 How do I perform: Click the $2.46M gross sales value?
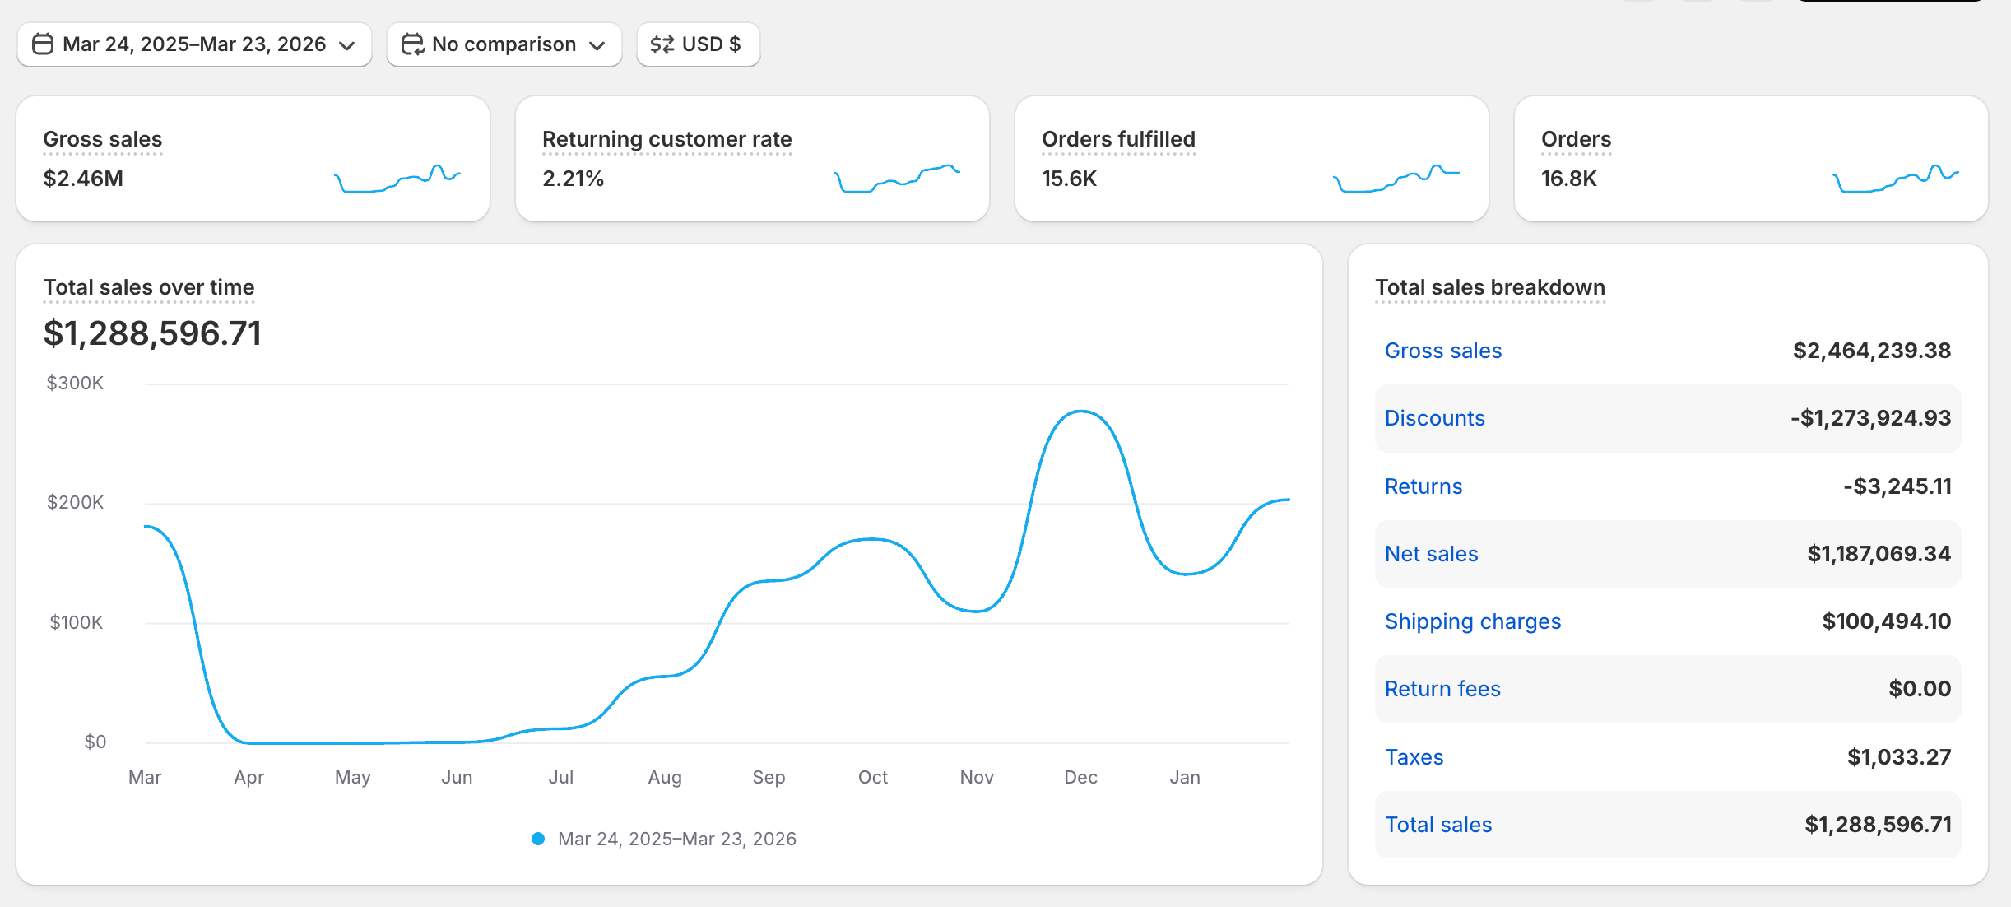(x=83, y=179)
